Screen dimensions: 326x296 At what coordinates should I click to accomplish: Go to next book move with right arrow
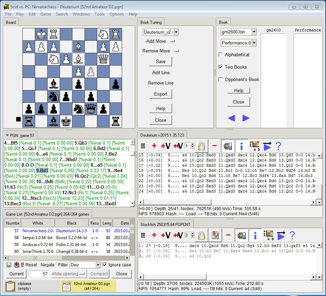point(246,118)
